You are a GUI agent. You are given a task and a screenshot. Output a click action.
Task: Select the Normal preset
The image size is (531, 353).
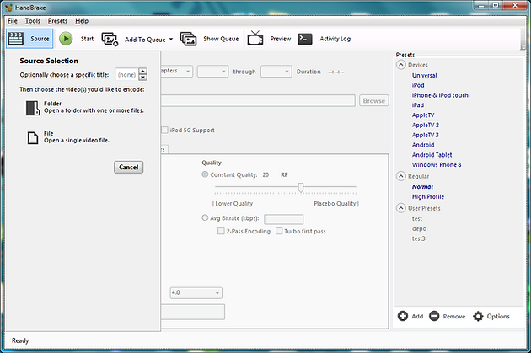pos(422,186)
